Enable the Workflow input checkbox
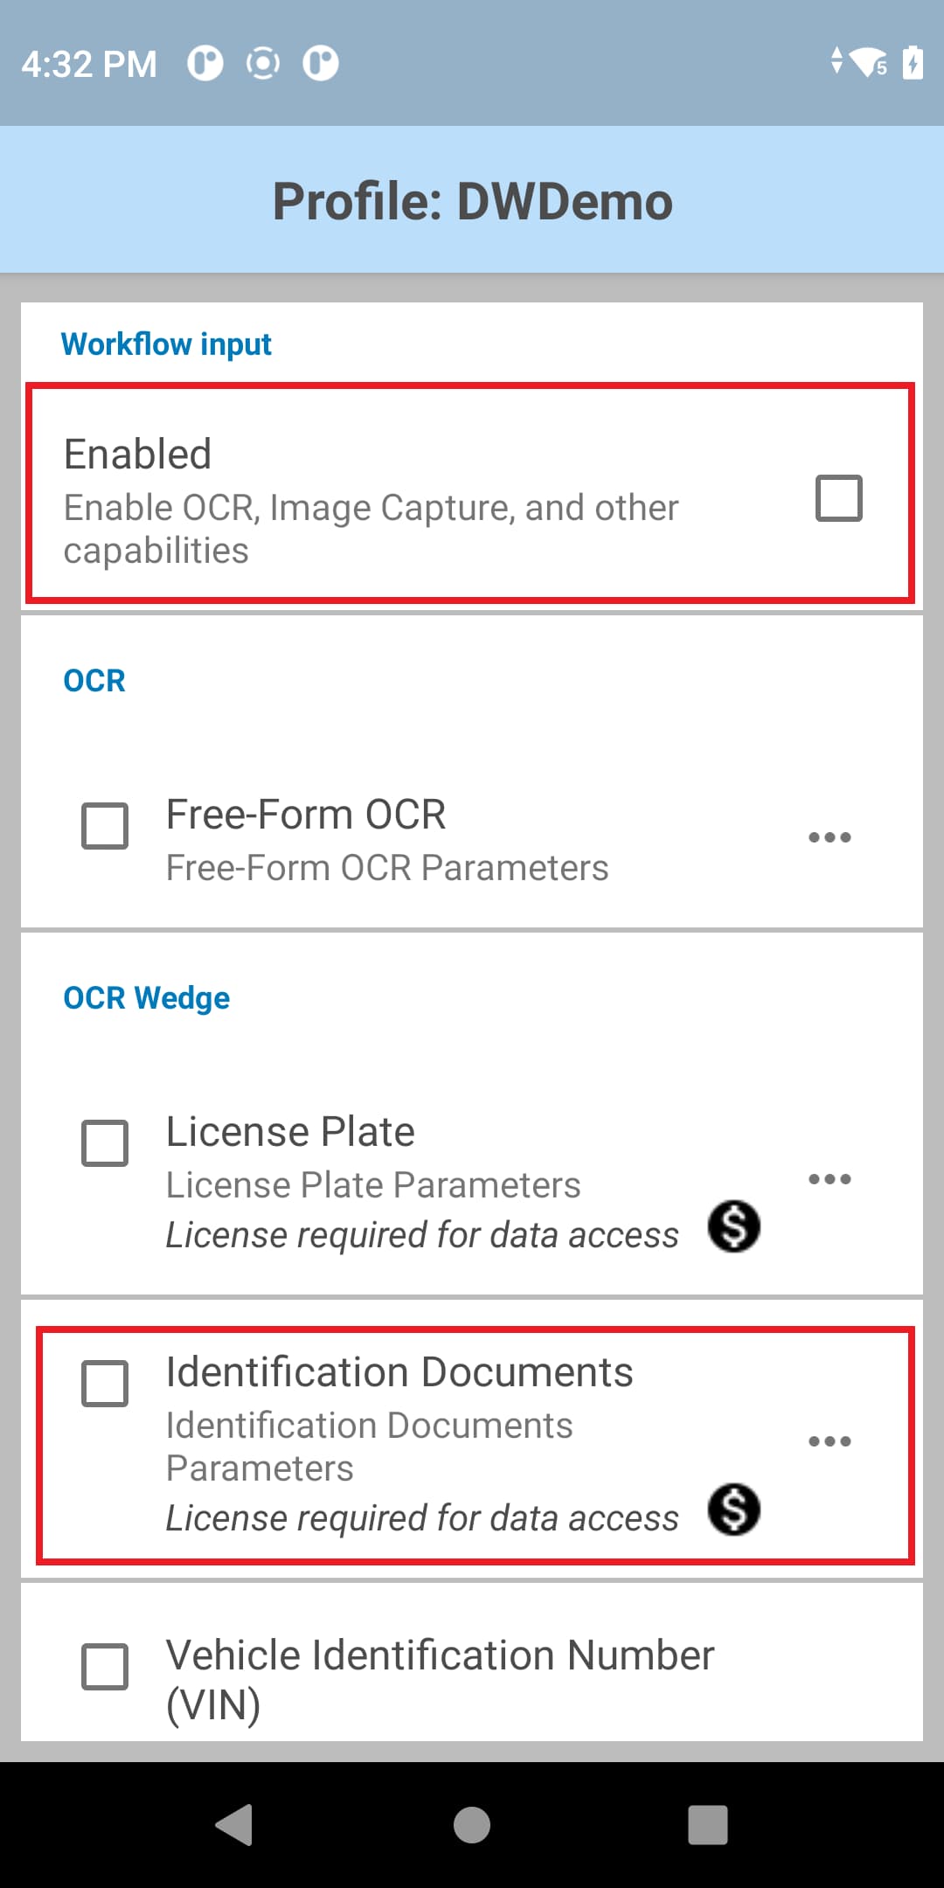The image size is (944, 1888). click(838, 498)
